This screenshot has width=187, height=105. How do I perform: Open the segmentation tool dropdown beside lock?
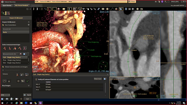pos(5,81)
